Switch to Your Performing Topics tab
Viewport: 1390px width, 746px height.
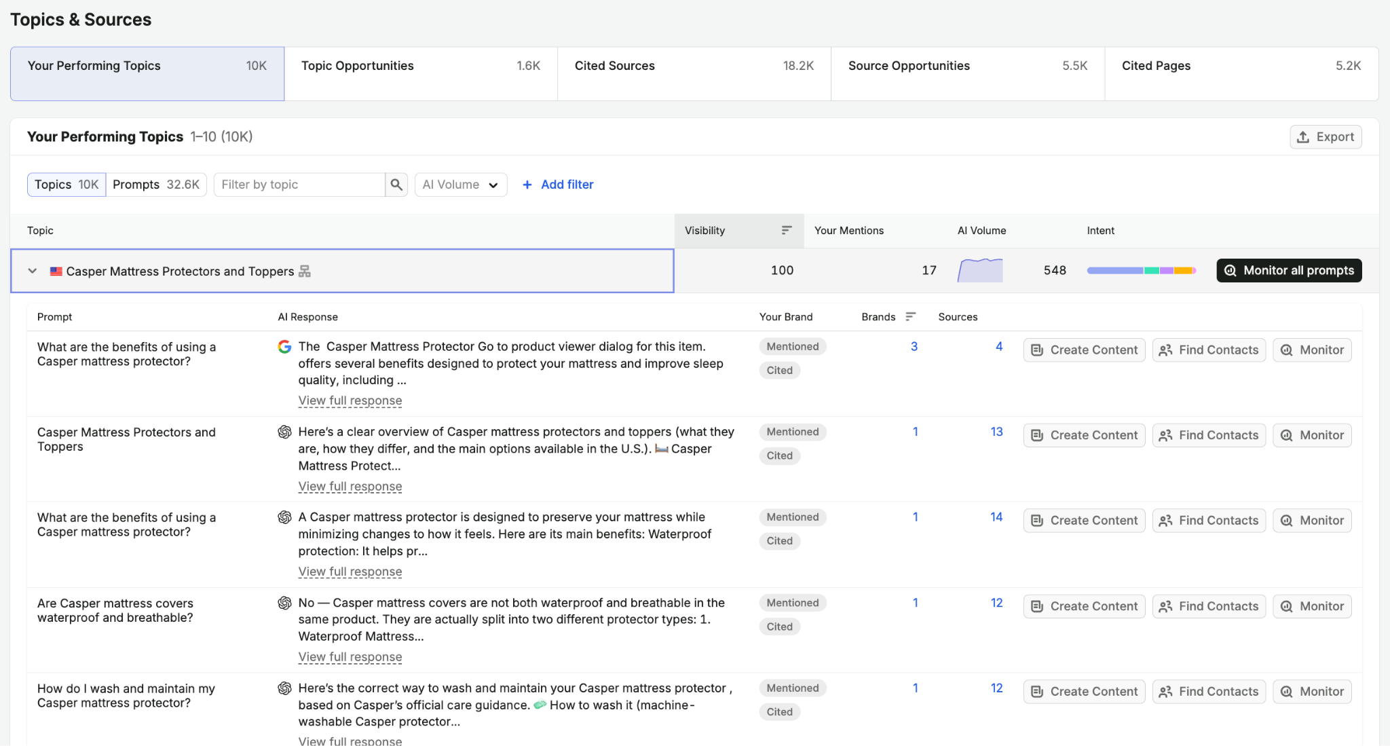147,74
